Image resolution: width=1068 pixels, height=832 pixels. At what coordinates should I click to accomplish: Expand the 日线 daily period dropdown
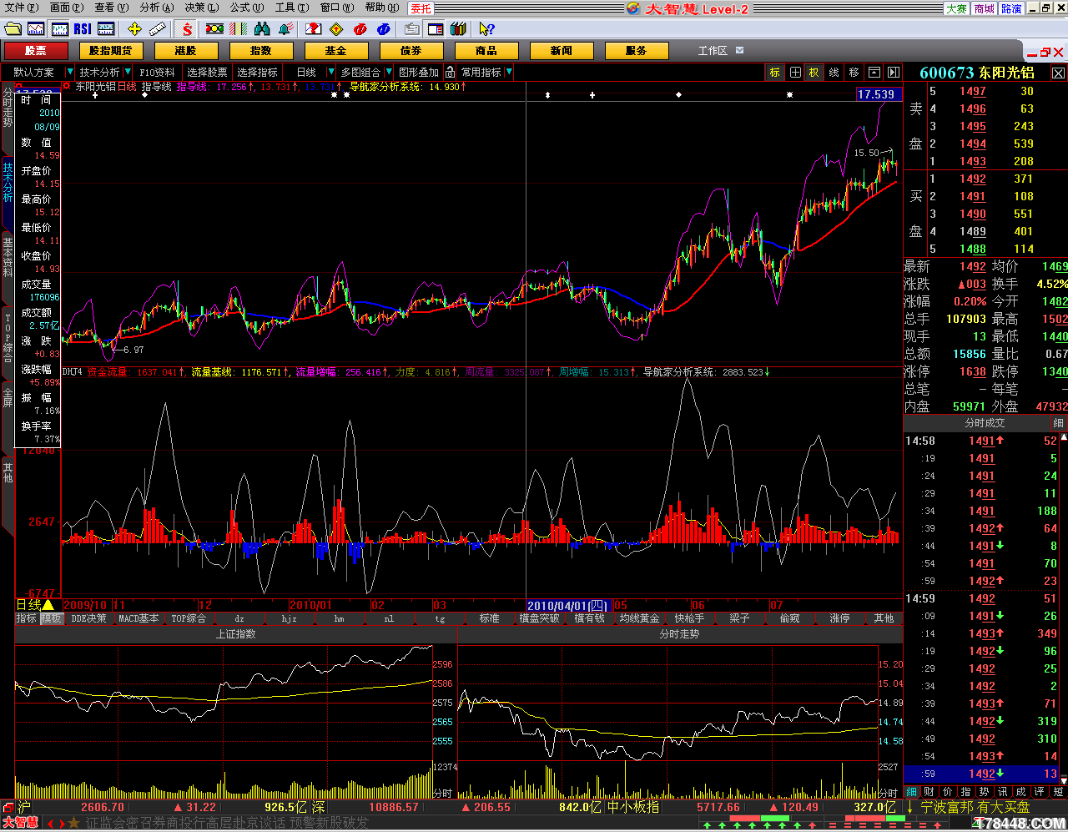(330, 73)
